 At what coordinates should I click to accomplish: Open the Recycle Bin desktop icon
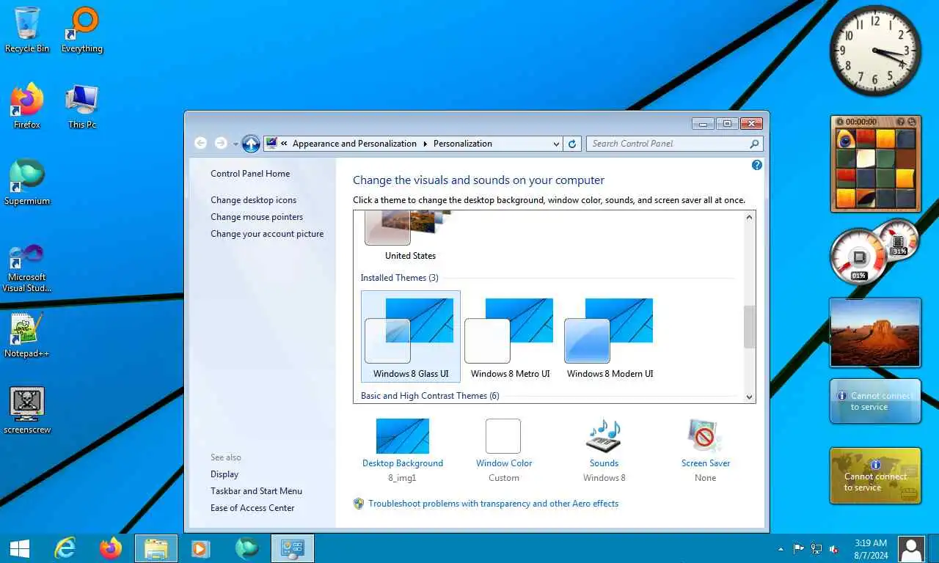(27, 30)
